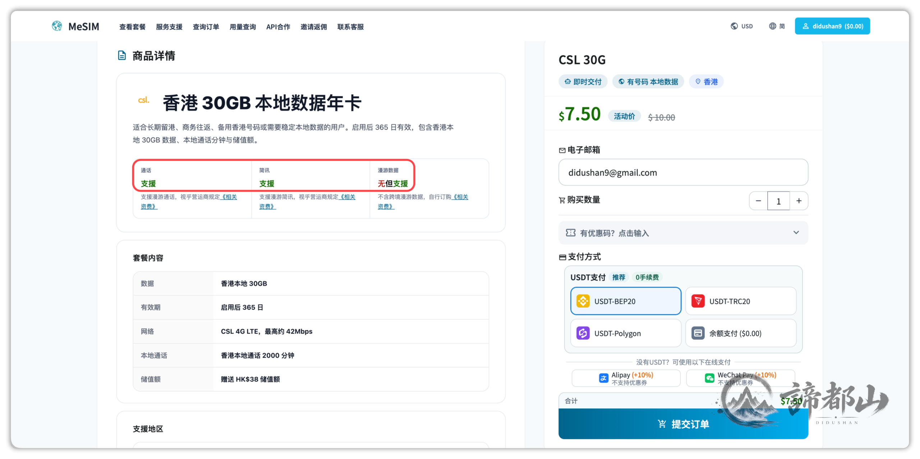Open 联系客服 menu item

click(x=350, y=27)
